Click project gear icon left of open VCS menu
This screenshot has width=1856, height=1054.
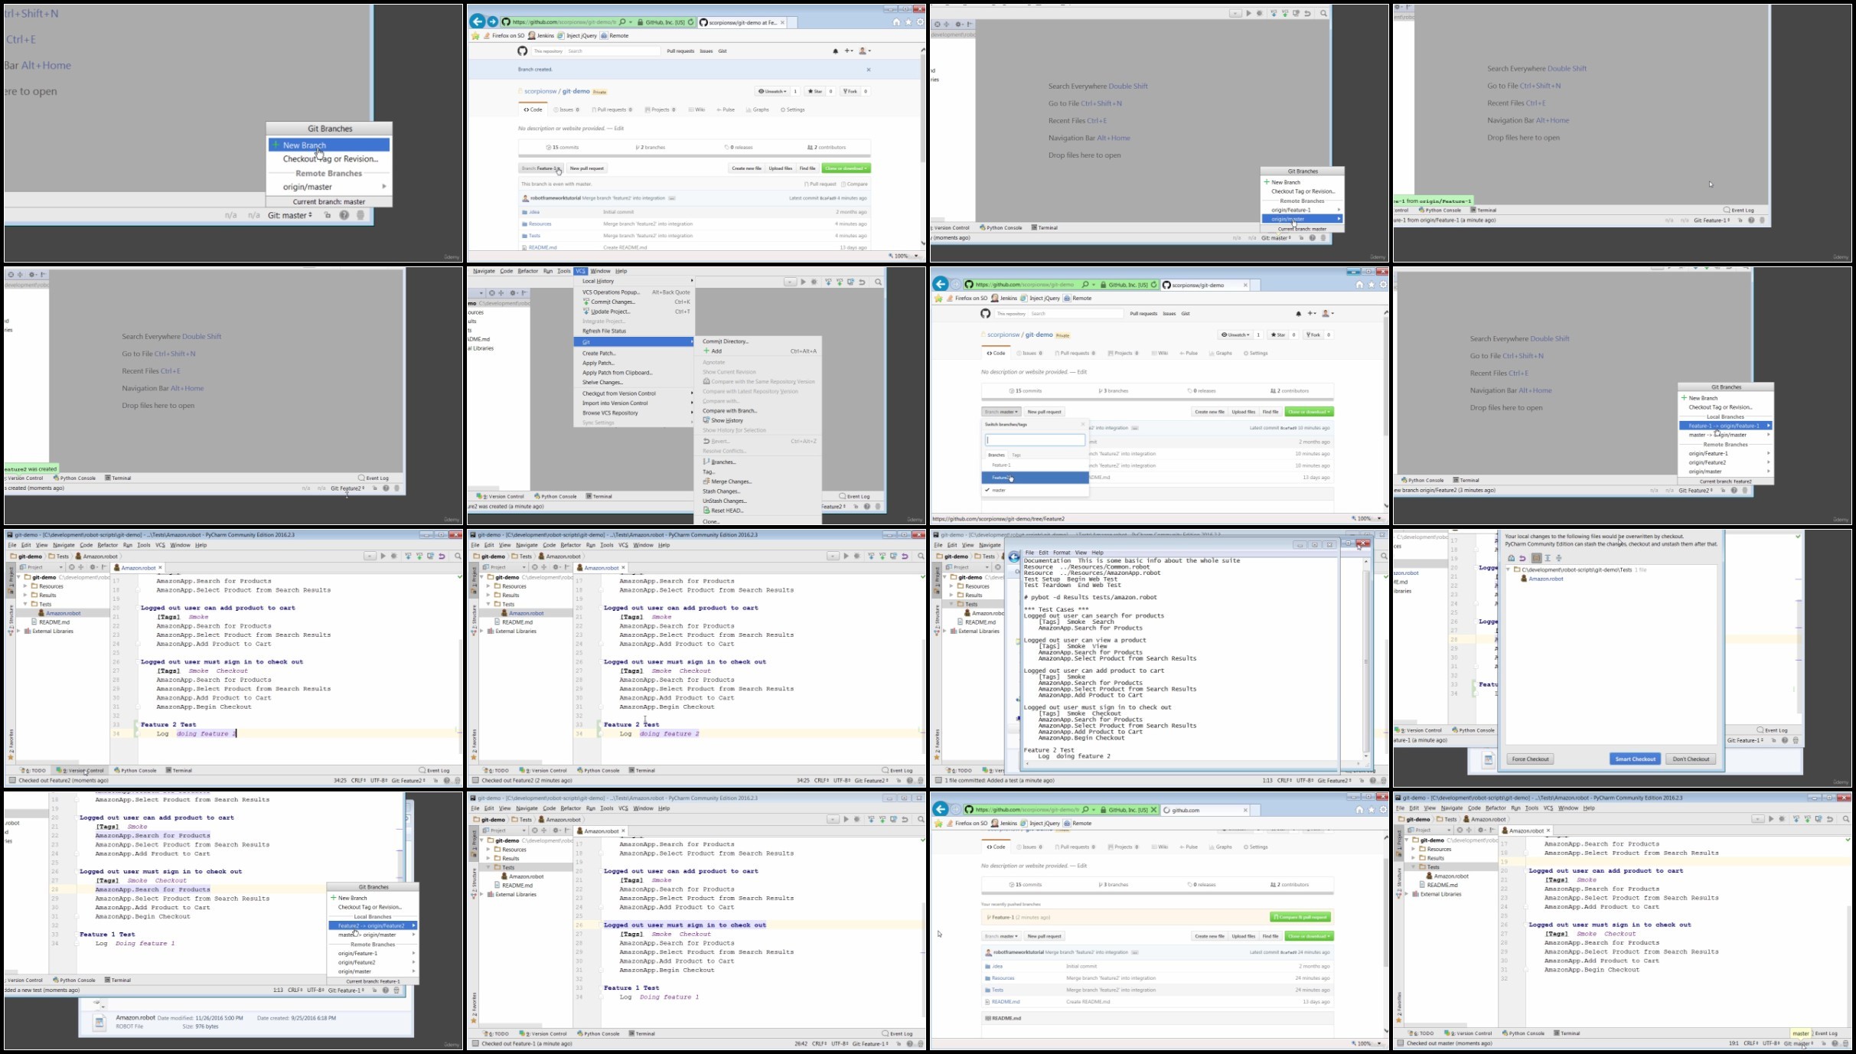514,293
